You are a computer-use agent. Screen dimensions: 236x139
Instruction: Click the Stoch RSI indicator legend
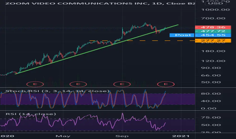[x=57, y=91]
